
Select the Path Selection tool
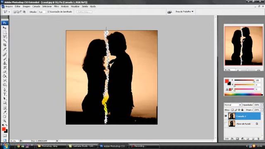click(5, 99)
